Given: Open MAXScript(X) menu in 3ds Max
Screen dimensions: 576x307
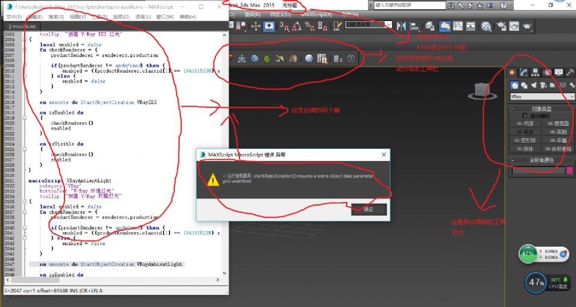Looking at the screenshot, I should pos(316,14).
